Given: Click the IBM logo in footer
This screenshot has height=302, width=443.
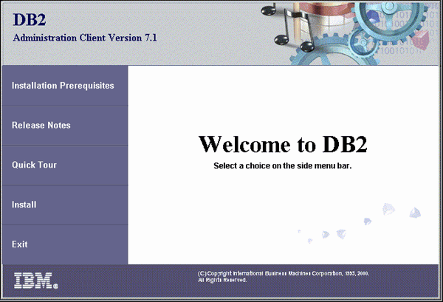Looking at the screenshot, I should (x=36, y=281).
